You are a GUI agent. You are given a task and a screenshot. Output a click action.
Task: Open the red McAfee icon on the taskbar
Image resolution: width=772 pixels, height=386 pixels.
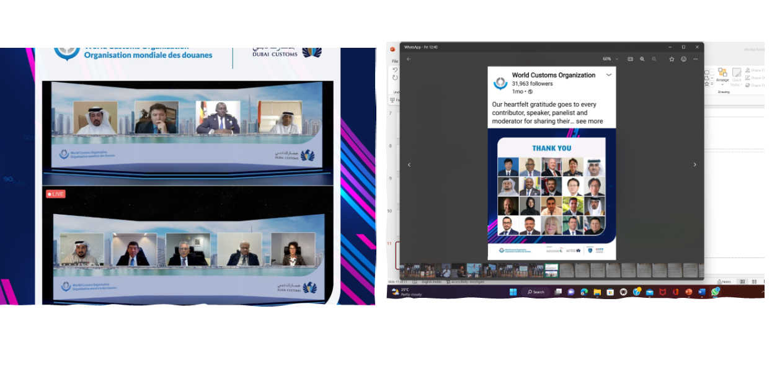point(663,292)
